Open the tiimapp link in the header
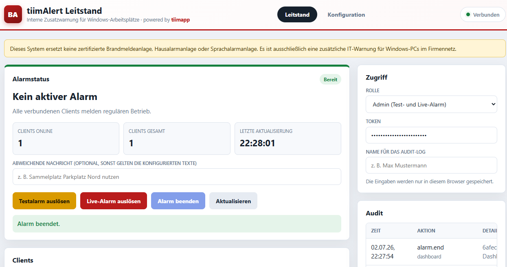507x267 pixels. 180,20
